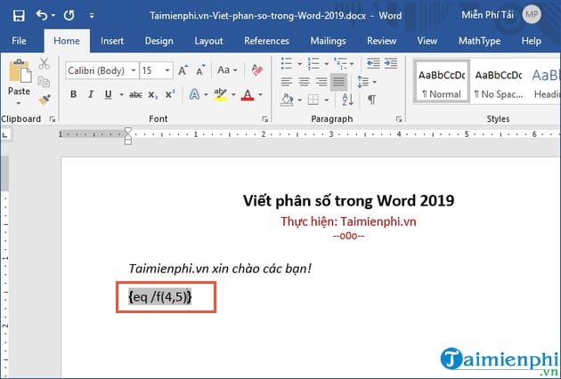The width and height of the screenshot is (561, 379).
Task: Clear all formatting with the eraser icon
Action: tap(257, 69)
